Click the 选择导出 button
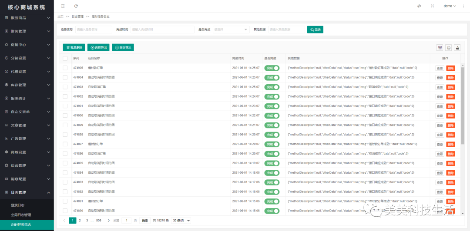470x231 pixels. [x=98, y=48]
